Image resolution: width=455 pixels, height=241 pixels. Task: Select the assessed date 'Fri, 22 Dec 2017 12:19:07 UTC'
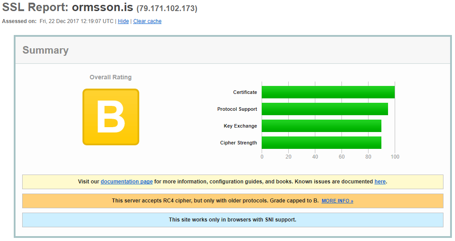77,21
